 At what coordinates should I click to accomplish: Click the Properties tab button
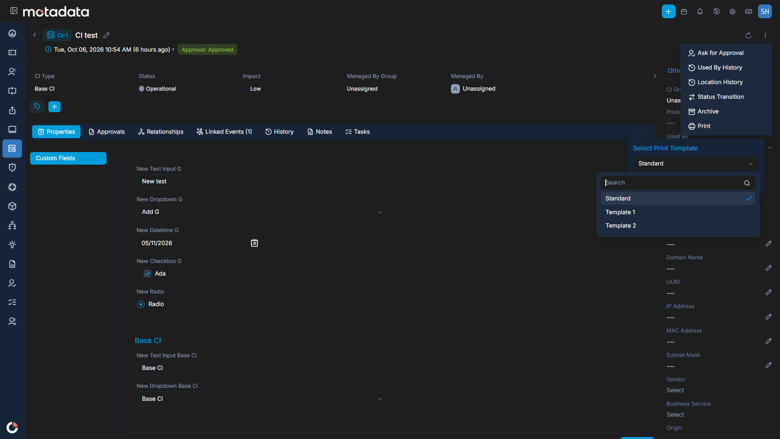point(56,132)
